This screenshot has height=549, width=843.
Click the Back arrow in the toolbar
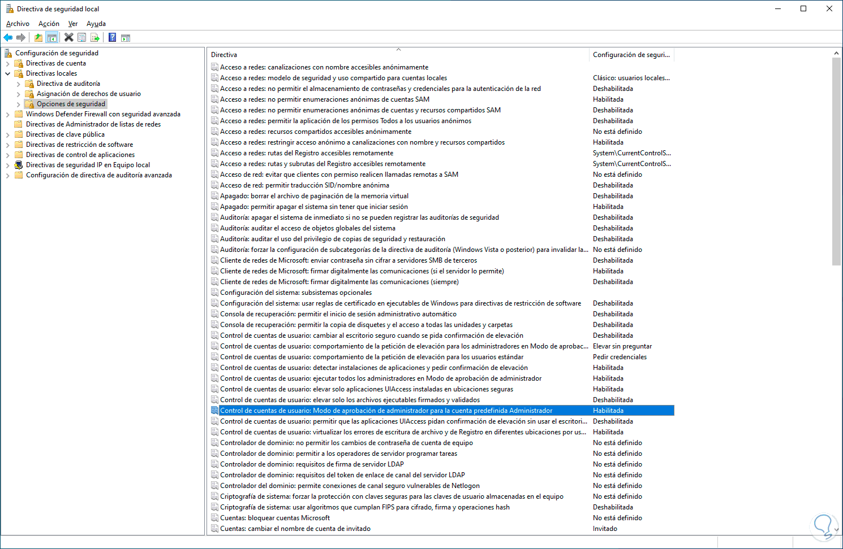(x=8, y=38)
